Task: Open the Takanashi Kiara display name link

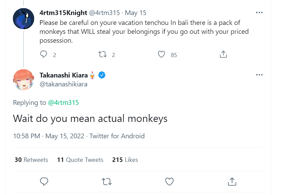Action: (x=64, y=75)
